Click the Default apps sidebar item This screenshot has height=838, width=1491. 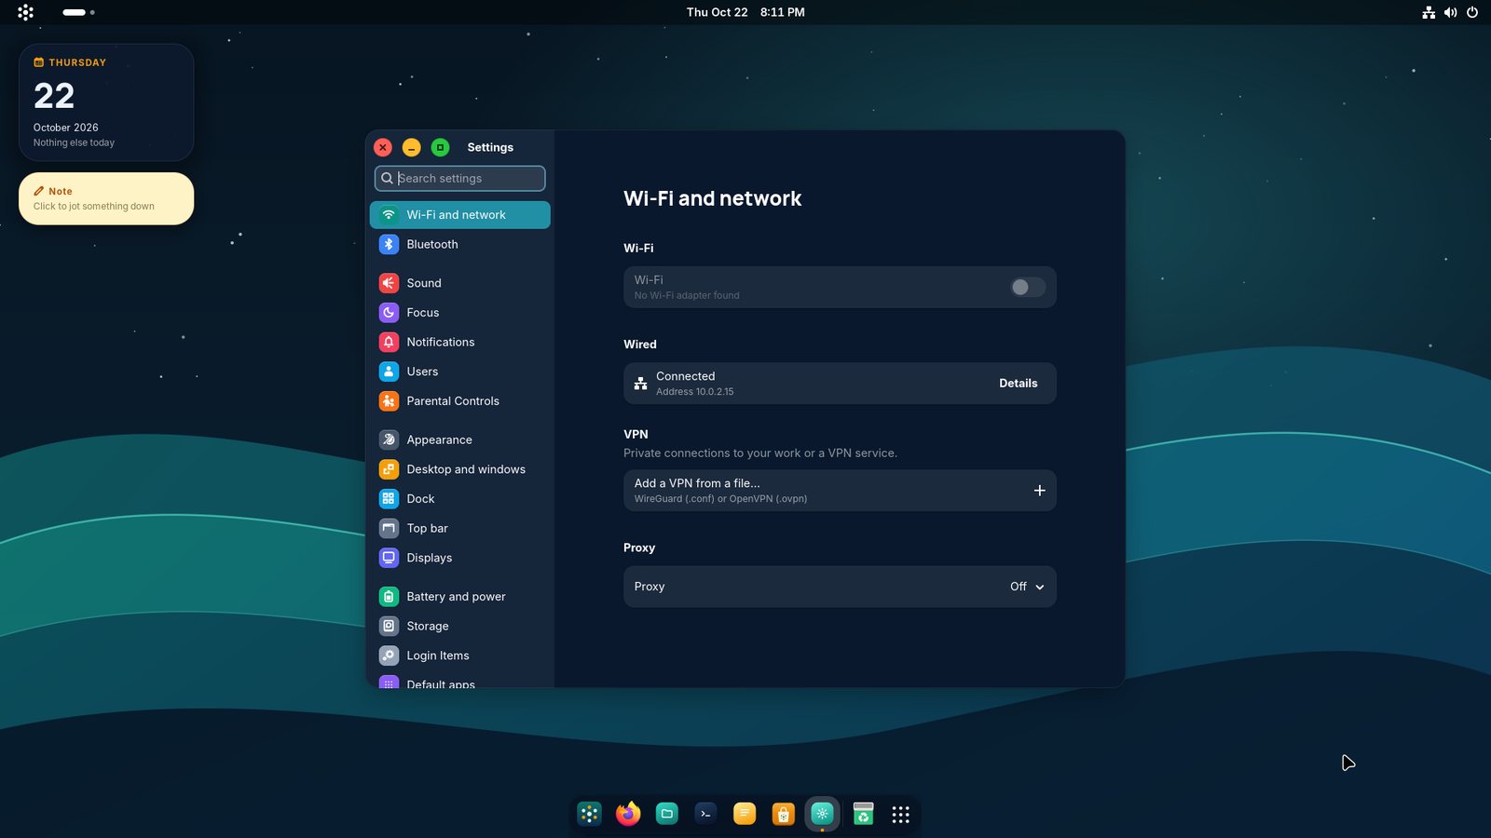click(460, 683)
